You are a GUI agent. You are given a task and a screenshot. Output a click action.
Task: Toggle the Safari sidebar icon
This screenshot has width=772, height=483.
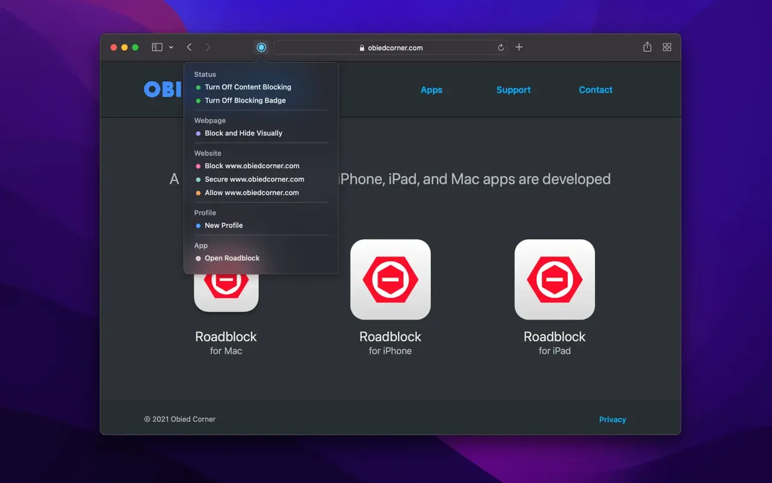(x=157, y=47)
